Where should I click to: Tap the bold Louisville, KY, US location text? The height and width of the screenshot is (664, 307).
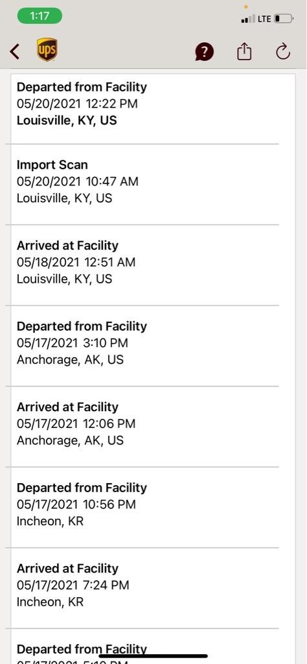click(67, 121)
